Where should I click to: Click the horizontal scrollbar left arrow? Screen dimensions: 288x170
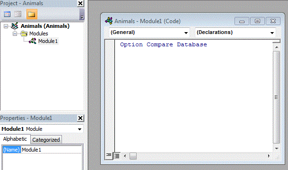pos(125,156)
